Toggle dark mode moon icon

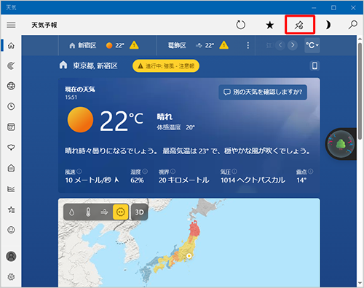(x=328, y=25)
